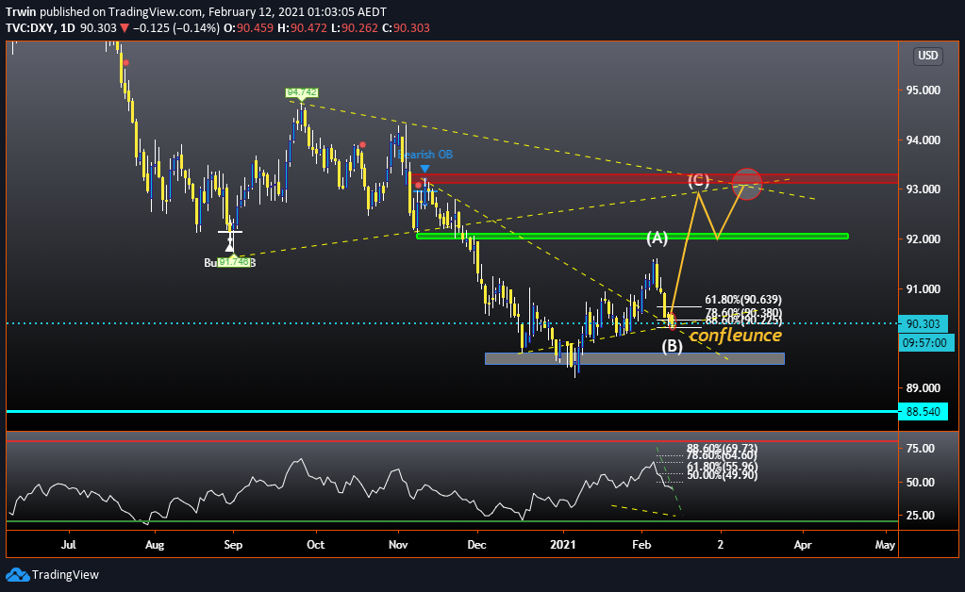Click the author name Trwin
This screenshot has height=592, width=965.
pyautogui.click(x=21, y=11)
